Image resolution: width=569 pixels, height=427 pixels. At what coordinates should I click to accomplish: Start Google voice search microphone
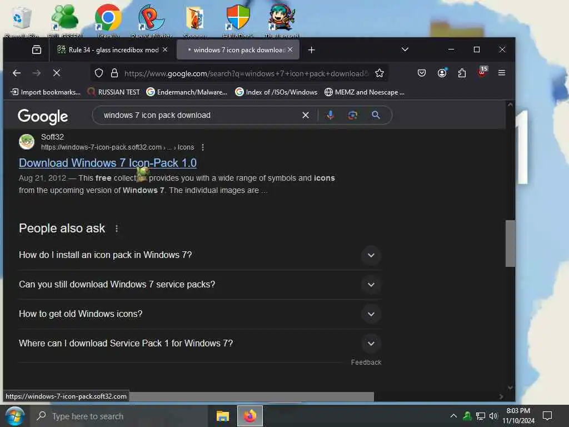[x=330, y=115]
